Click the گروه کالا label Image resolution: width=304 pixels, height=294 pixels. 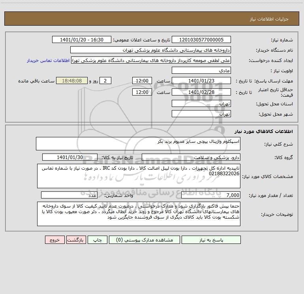tap(284, 157)
